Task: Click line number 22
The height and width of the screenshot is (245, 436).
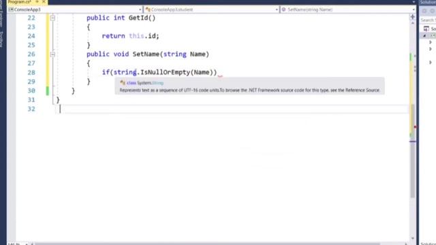Action: 31,18
